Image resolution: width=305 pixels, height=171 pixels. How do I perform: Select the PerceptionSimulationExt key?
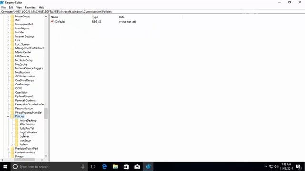pyautogui.click(x=30, y=104)
